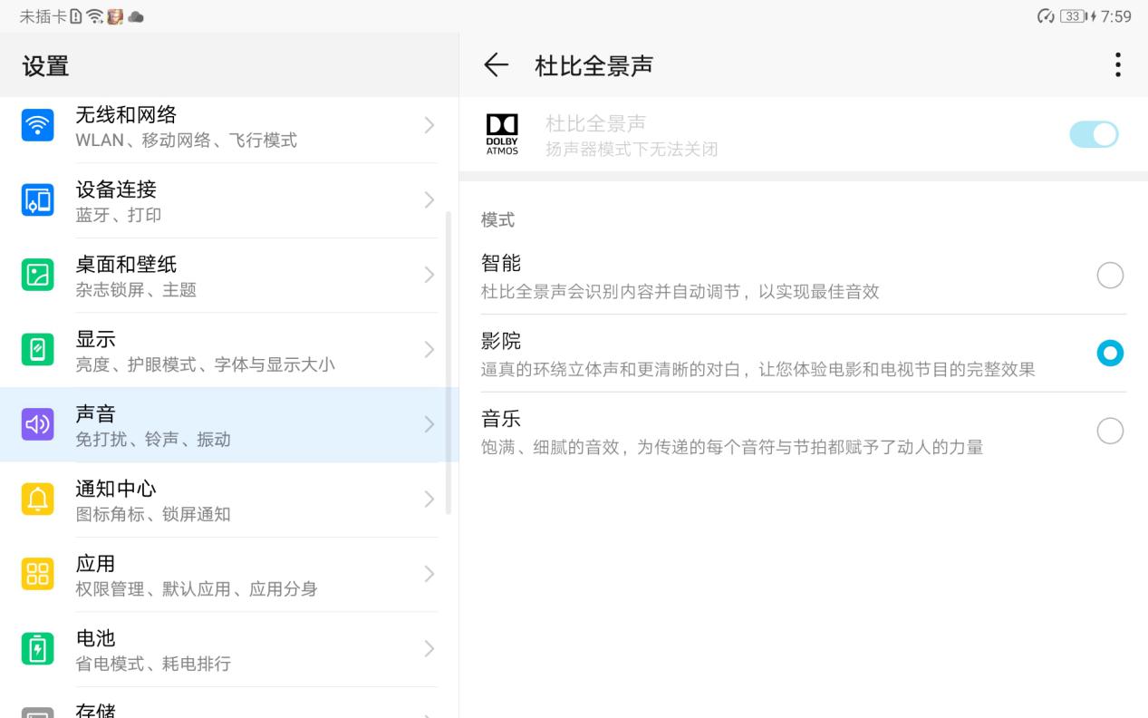Tap the 省电模式、耗电排行 subtitle
1148x718 pixels.
tap(153, 664)
